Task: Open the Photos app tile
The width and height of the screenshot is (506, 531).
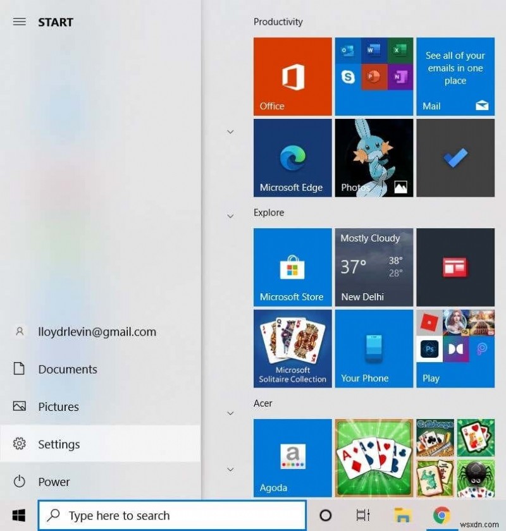Action: pyautogui.click(x=373, y=157)
